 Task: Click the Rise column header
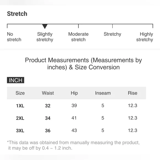pos(132,93)
